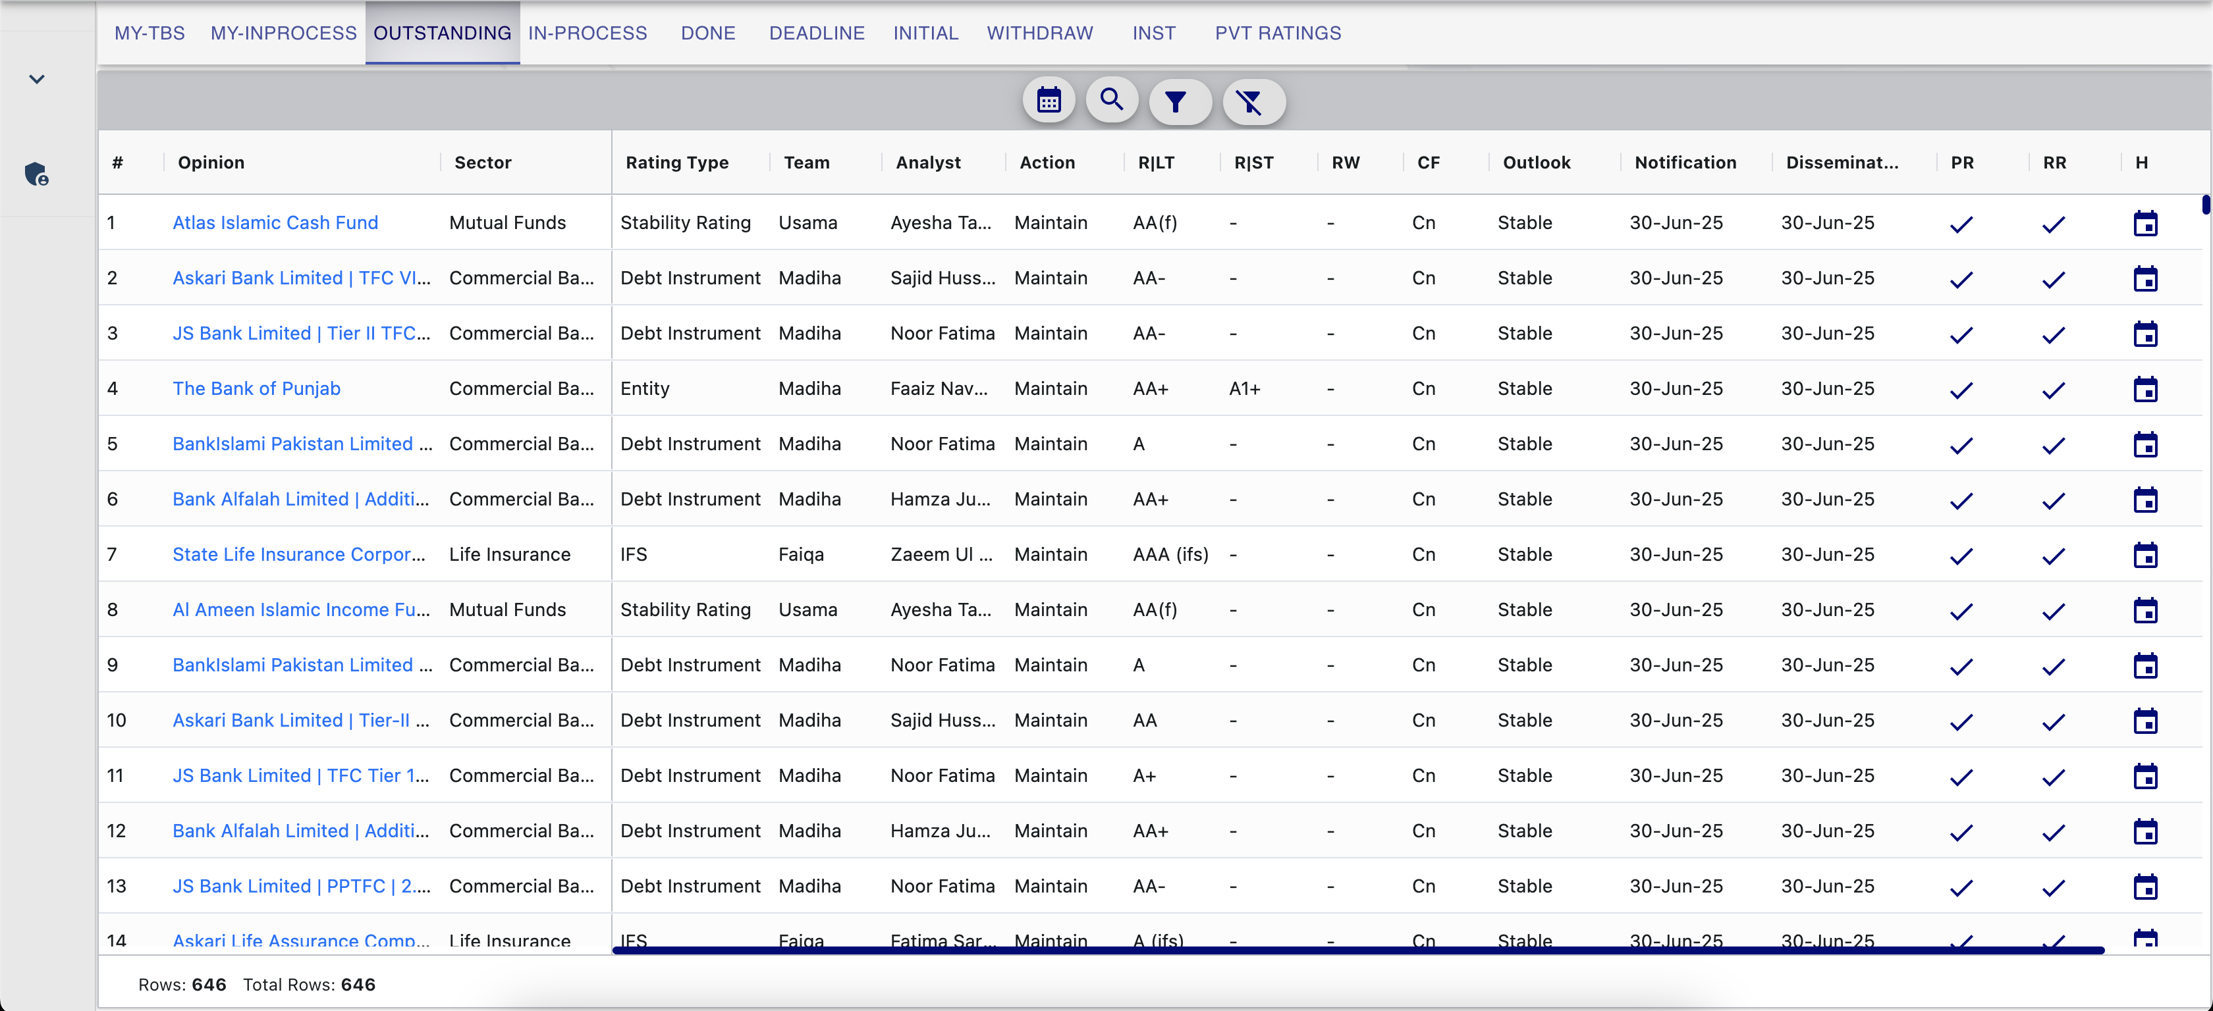The width and height of the screenshot is (2213, 1011).
Task: Click the vertical table scrollbar thumb
Action: 2205,204
